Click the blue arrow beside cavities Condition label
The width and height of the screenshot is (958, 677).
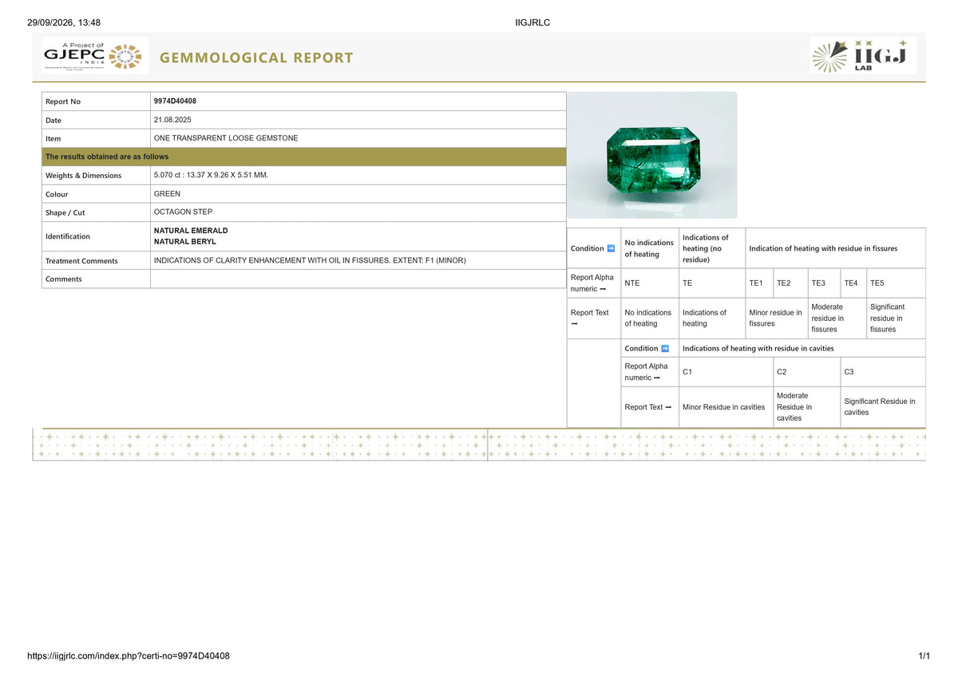click(665, 348)
